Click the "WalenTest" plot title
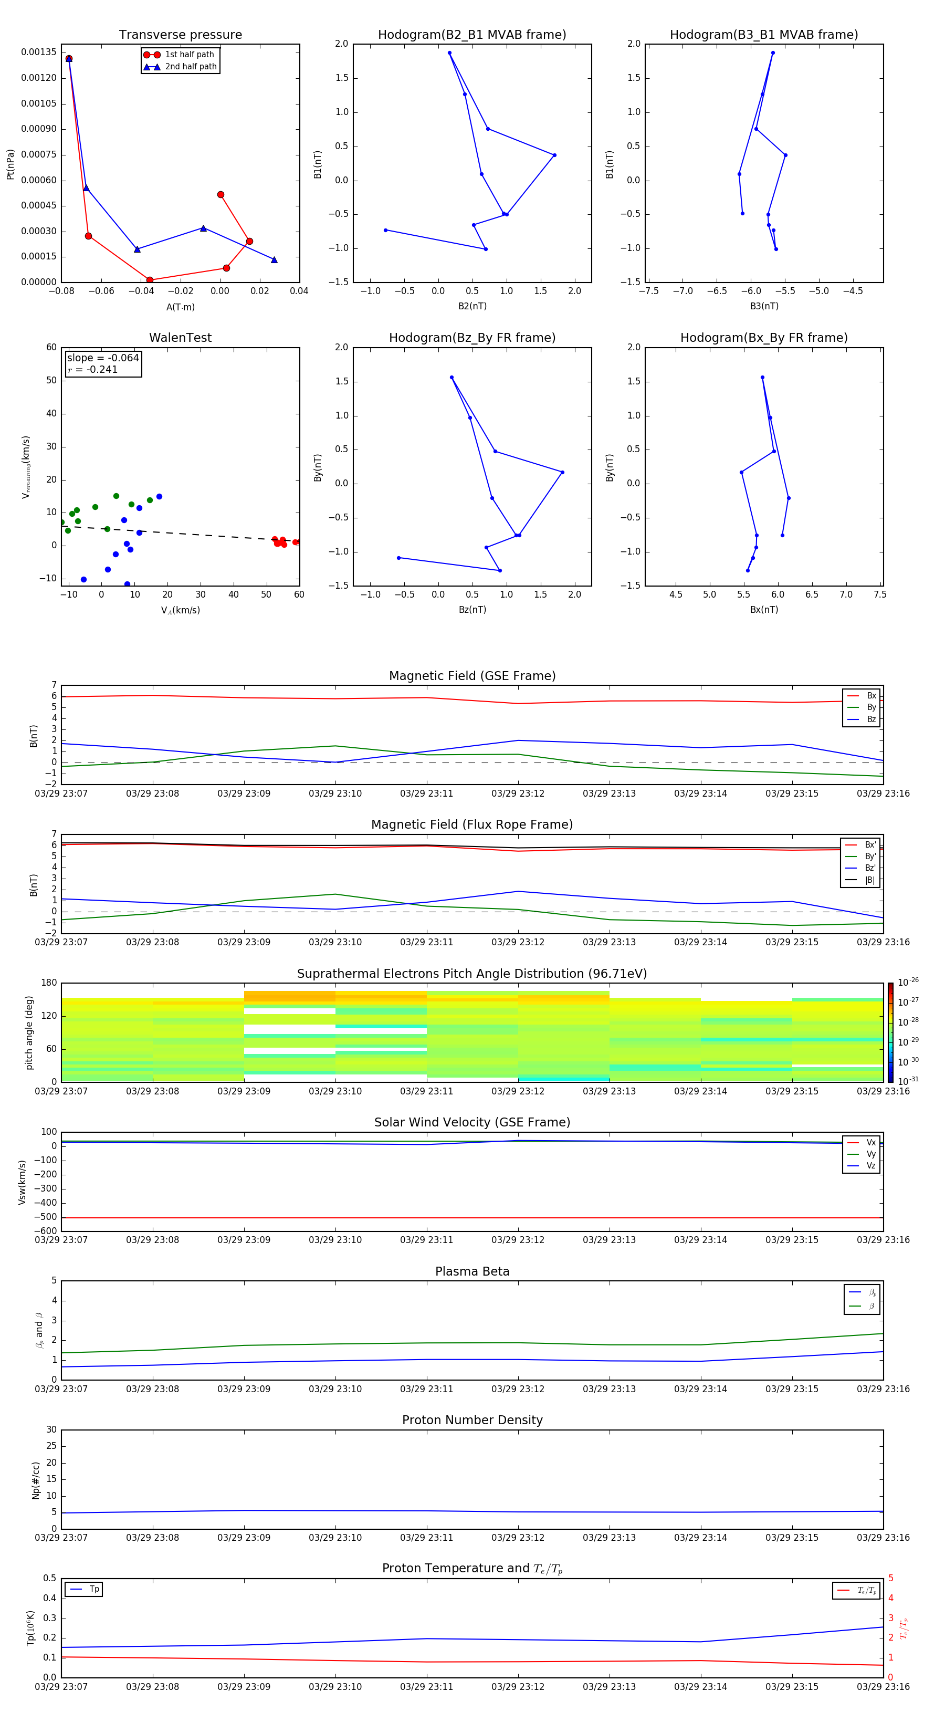This screenshot has width=945, height=1733. coord(180,338)
